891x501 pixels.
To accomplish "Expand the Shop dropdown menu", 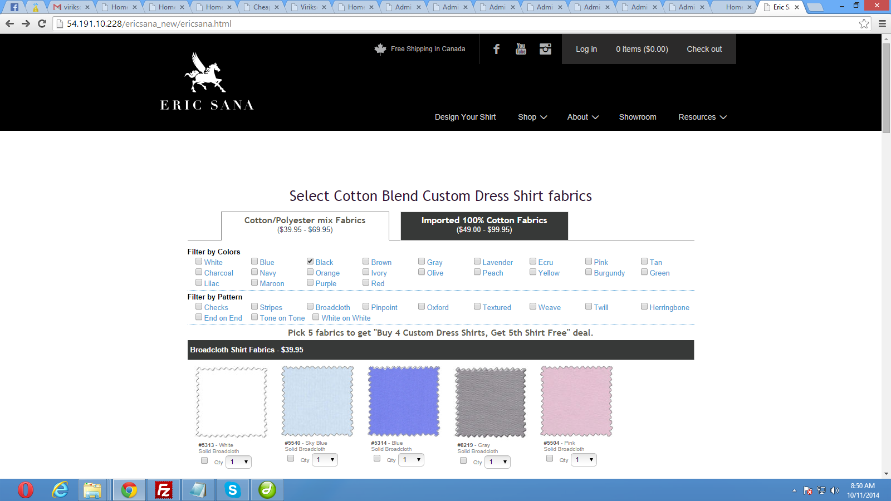I will pyautogui.click(x=532, y=117).
